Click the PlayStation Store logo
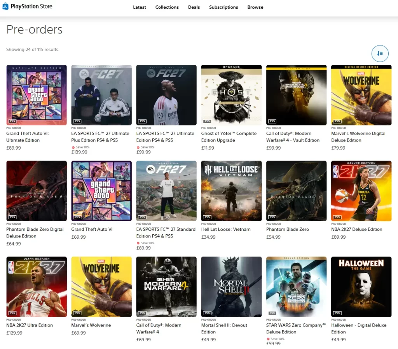This screenshot has width=398, height=349. [27, 6]
